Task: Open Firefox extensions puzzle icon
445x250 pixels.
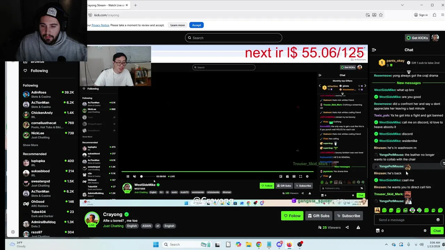Action: point(434,15)
